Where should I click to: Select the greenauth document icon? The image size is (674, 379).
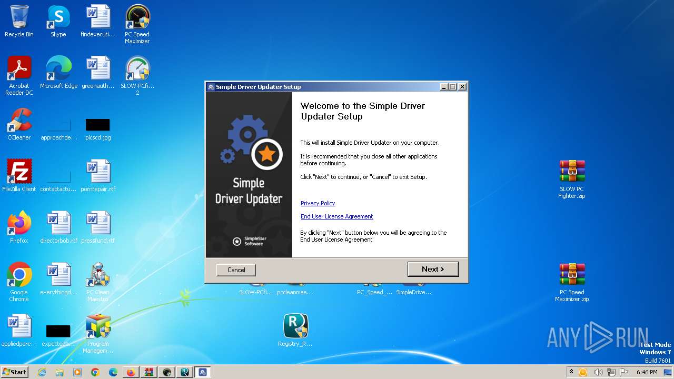[x=98, y=73]
